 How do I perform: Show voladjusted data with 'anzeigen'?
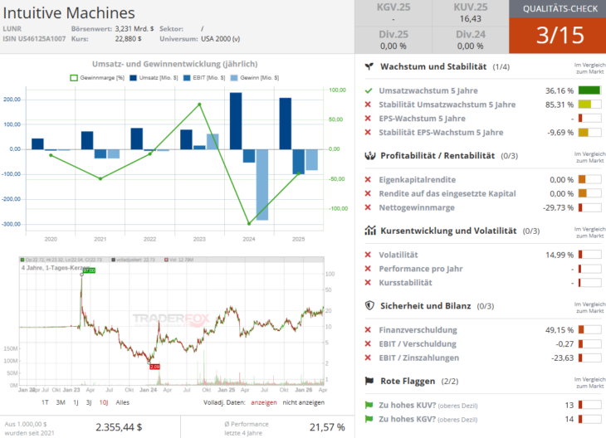pos(262,401)
